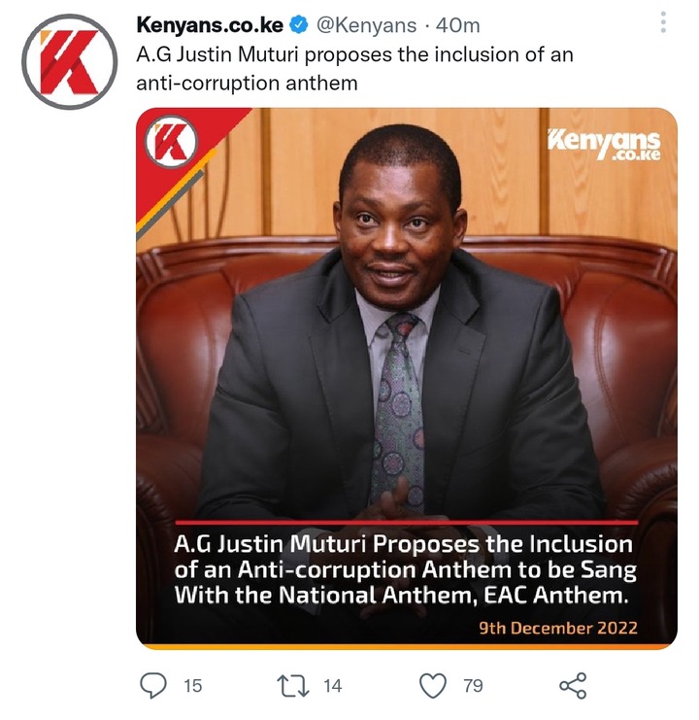The width and height of the screenshot is (699, 720).
Task: Click the Kenyans.co.ke account name
Action: point(210,25)
